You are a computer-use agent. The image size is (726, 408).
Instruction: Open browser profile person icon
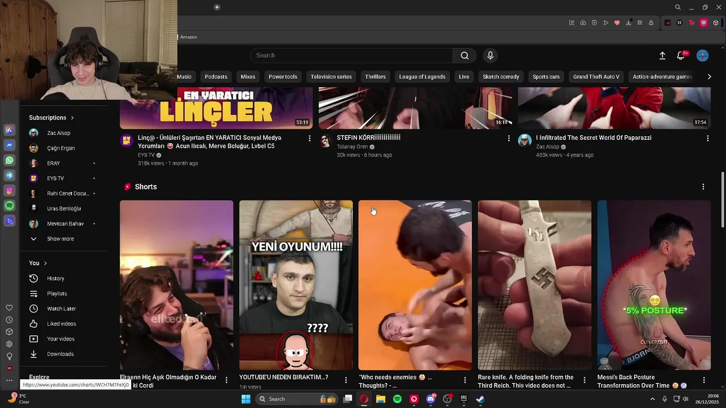pos(651,23)
